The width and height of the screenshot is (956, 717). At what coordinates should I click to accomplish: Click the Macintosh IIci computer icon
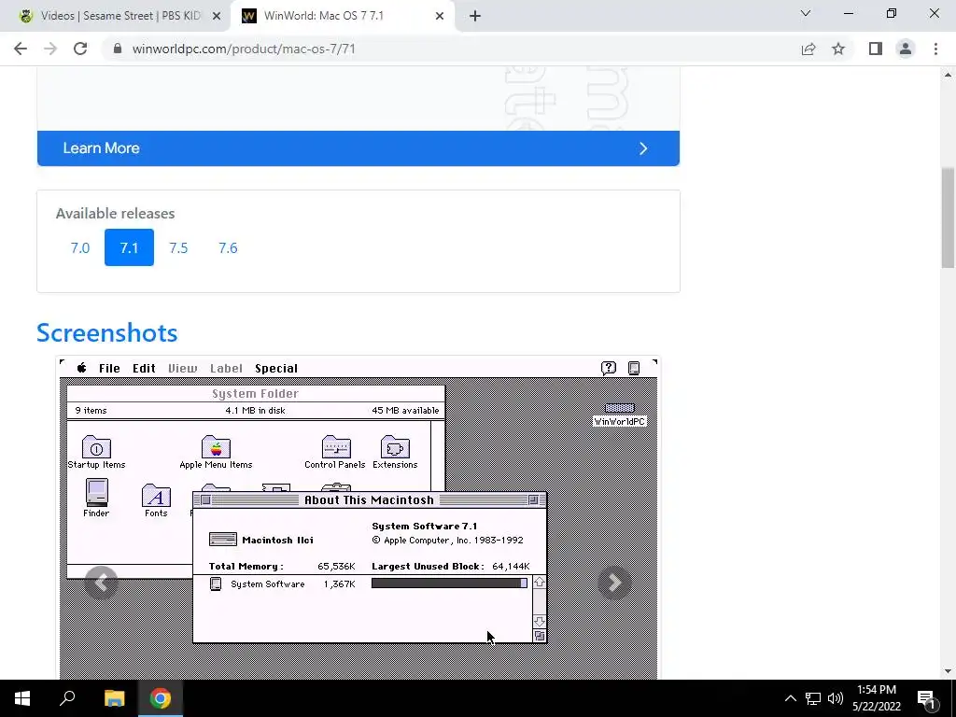coord(222,540)
